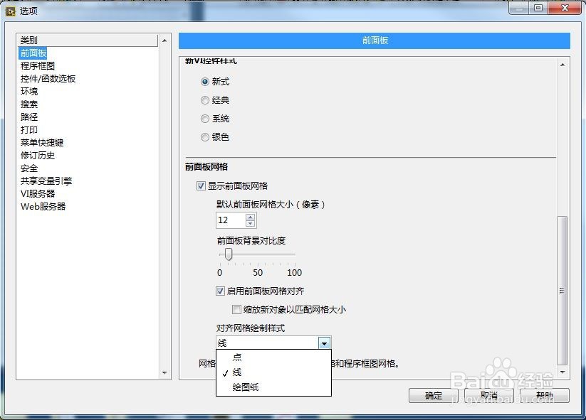Select 绘图纸 in the dropdown list

273,387
